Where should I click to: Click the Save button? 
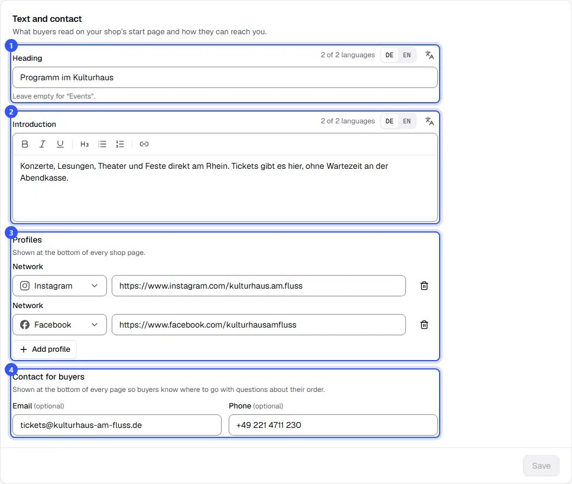pos(541,466)
